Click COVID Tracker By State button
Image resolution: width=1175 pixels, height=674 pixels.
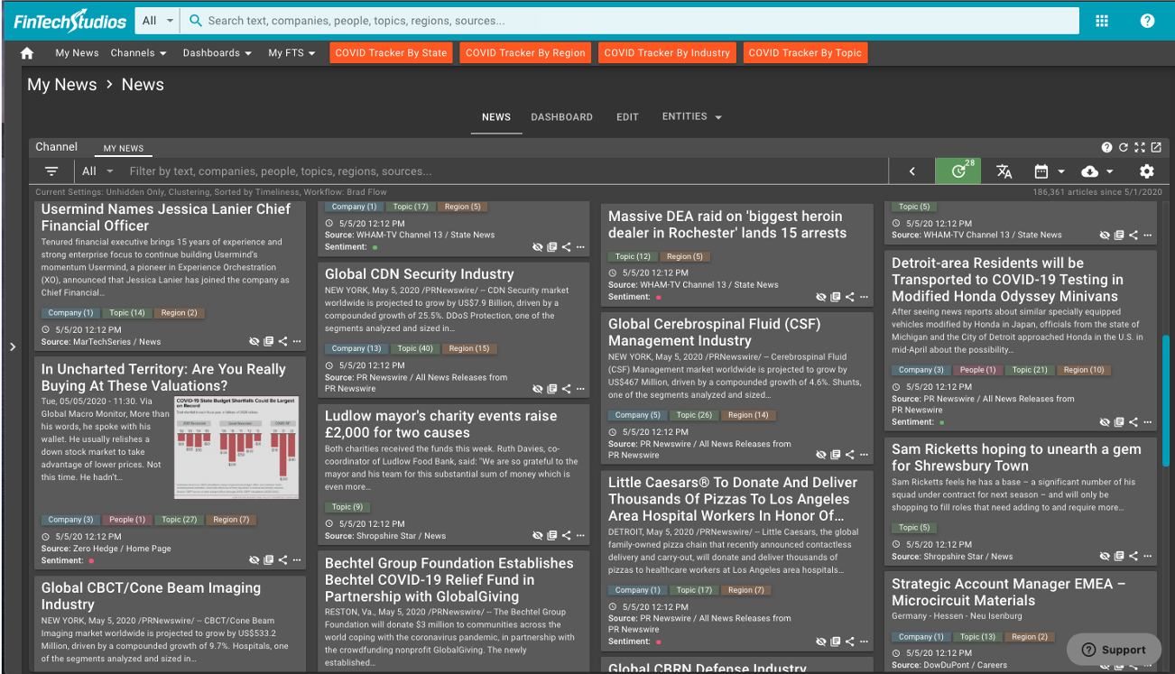click(x=391, y=53)
